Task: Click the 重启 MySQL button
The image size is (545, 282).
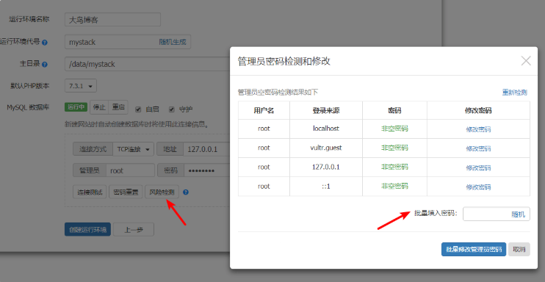Action: [118, 107]
